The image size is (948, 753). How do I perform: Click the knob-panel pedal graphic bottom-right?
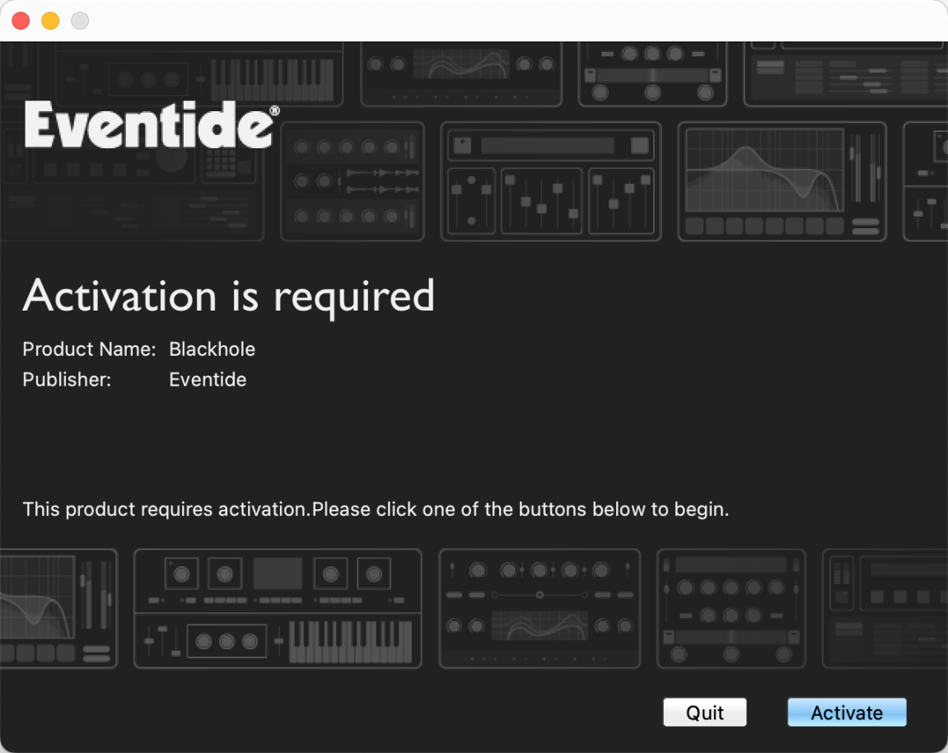pyautogui.click(x=730, y=608)
